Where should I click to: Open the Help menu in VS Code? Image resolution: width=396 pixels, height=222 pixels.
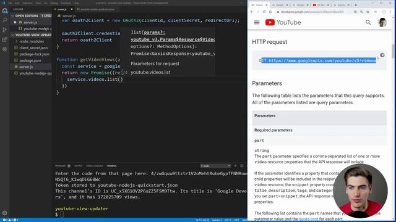pos(76,3)
